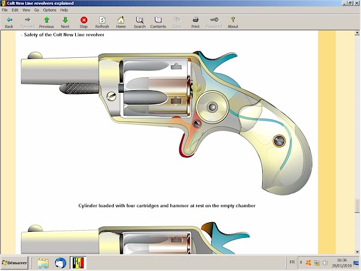
Task: Advance with the Next green arrow
Action: (x=65, y=22)
